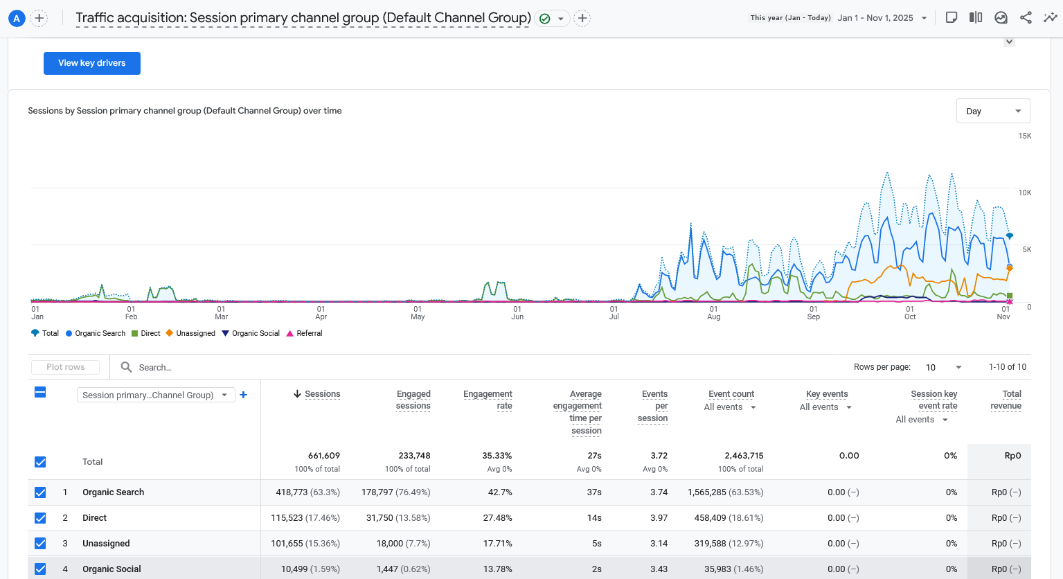The height and width of the screenshot is (579, 1063).
Task: Open the Insights sparkline icon
Action: point(1051,18)
